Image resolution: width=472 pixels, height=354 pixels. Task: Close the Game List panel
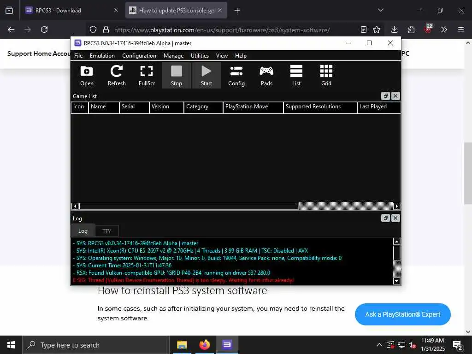(x=395, y=96)
